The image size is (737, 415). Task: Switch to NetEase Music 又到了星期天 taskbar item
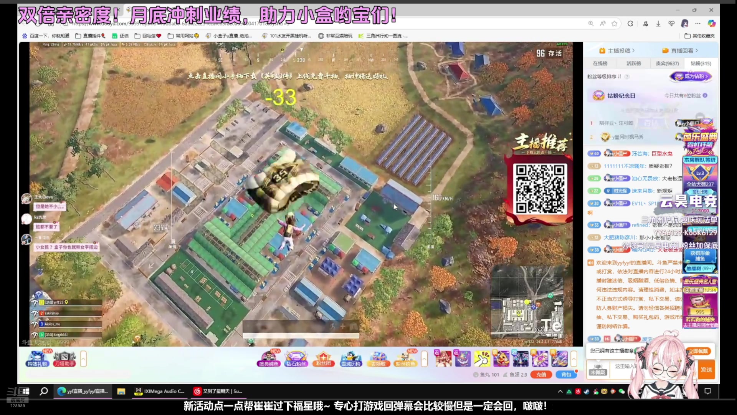218,391
